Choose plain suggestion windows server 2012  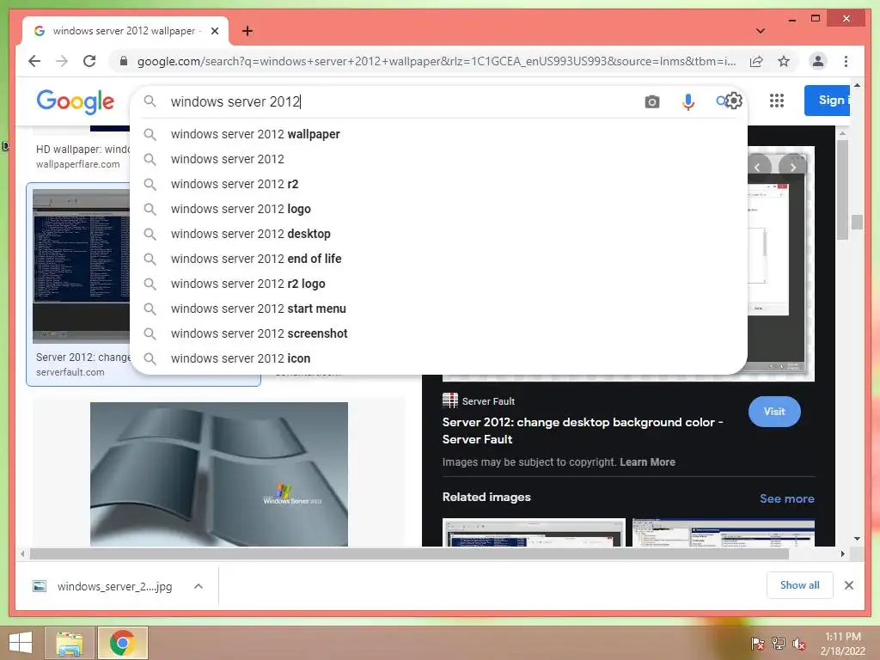(437, 159)
